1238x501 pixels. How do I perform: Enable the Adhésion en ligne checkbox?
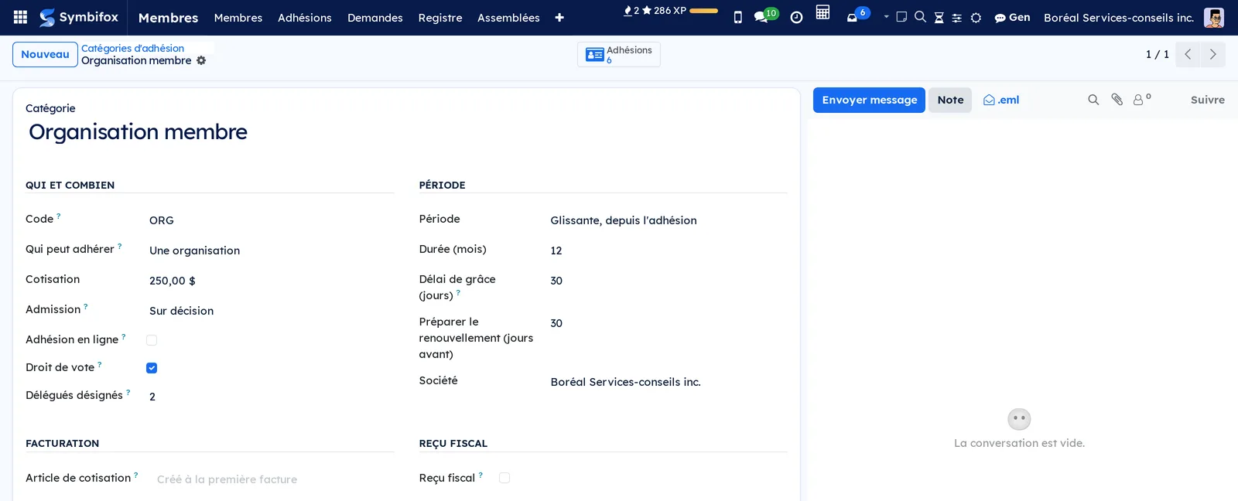pos(152,340)
